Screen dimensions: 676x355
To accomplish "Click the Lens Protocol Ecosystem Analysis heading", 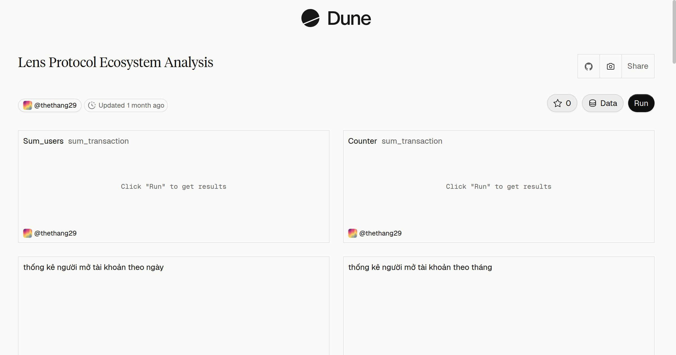I will coord(115,62).
